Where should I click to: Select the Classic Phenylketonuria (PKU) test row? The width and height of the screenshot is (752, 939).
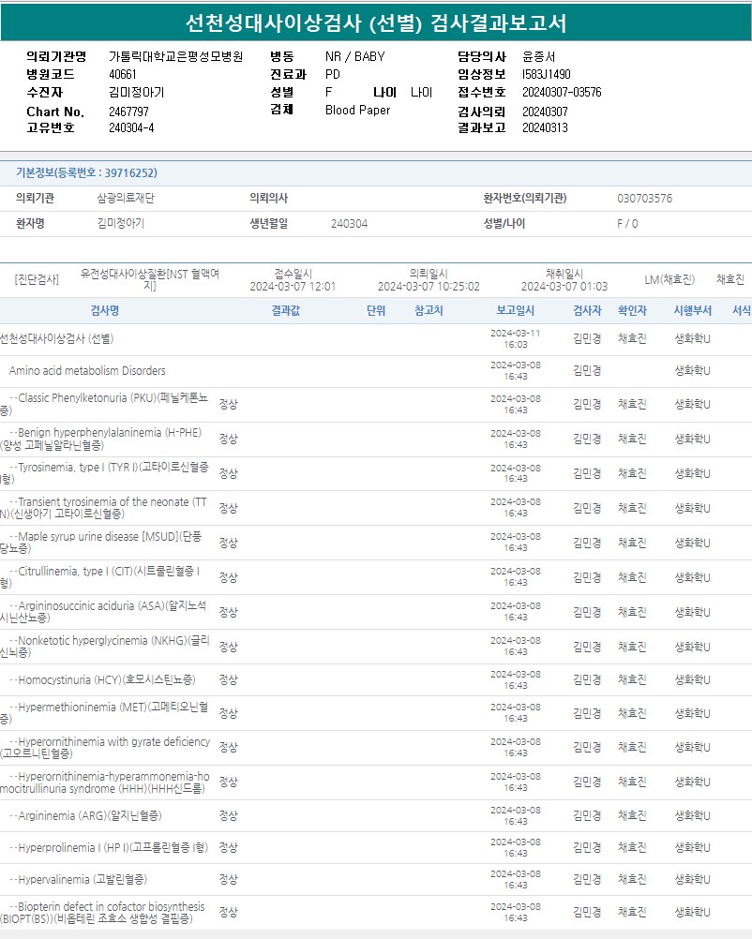point(105,404)
